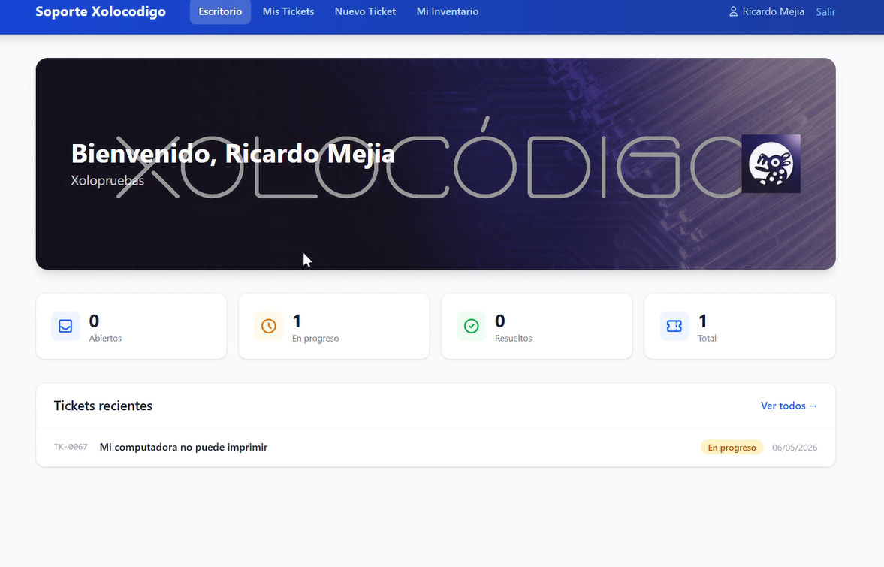Open ticket Mi computadora no puede imprimir

[x=184, y=447]
